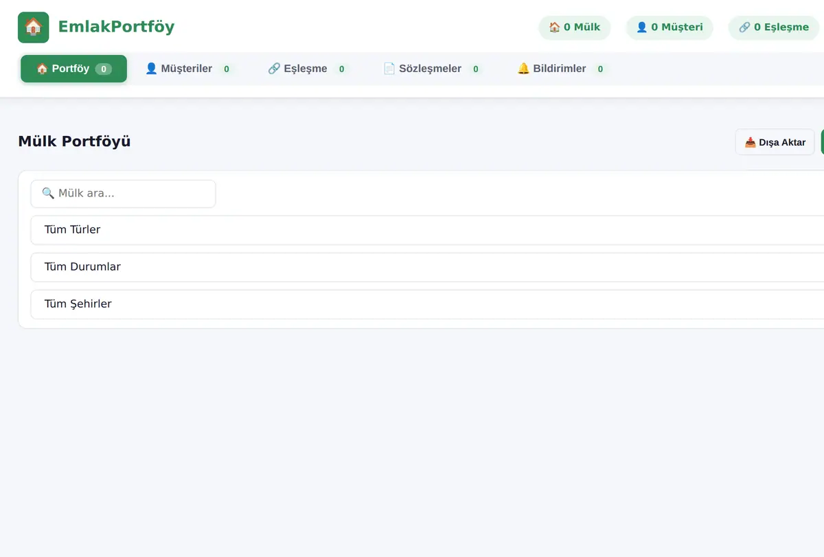Viewport: 824px width, 557px height.
Task: Click the EmlakPortföy title text
Action: [116, 27]
